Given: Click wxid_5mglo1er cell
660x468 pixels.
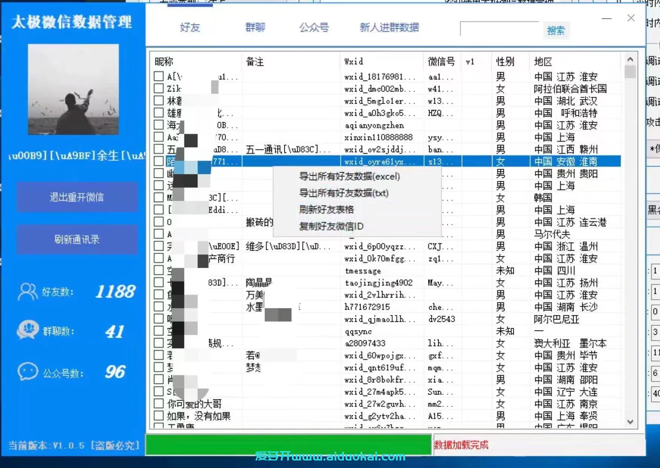Looking at the screenshot, I should point(380,101).
